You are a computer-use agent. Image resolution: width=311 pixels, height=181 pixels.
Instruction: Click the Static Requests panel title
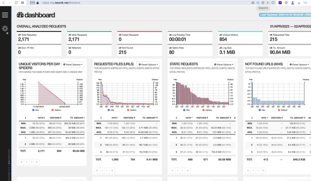pos(184,64)
